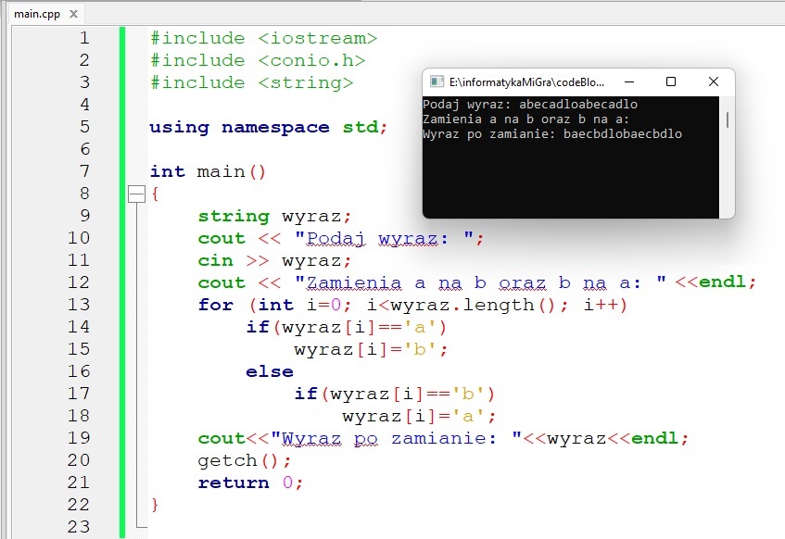Click console result "baecbdlobaecbdlo"

(x=622, y=134)
